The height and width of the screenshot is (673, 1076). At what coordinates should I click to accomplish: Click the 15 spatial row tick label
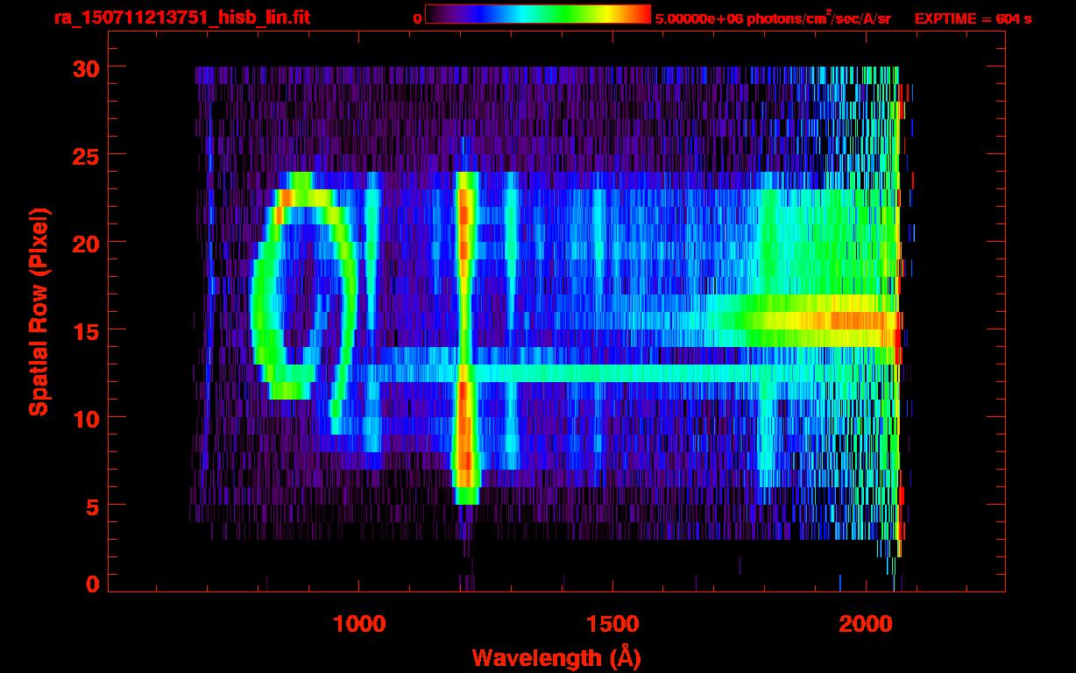coord(86,330)
